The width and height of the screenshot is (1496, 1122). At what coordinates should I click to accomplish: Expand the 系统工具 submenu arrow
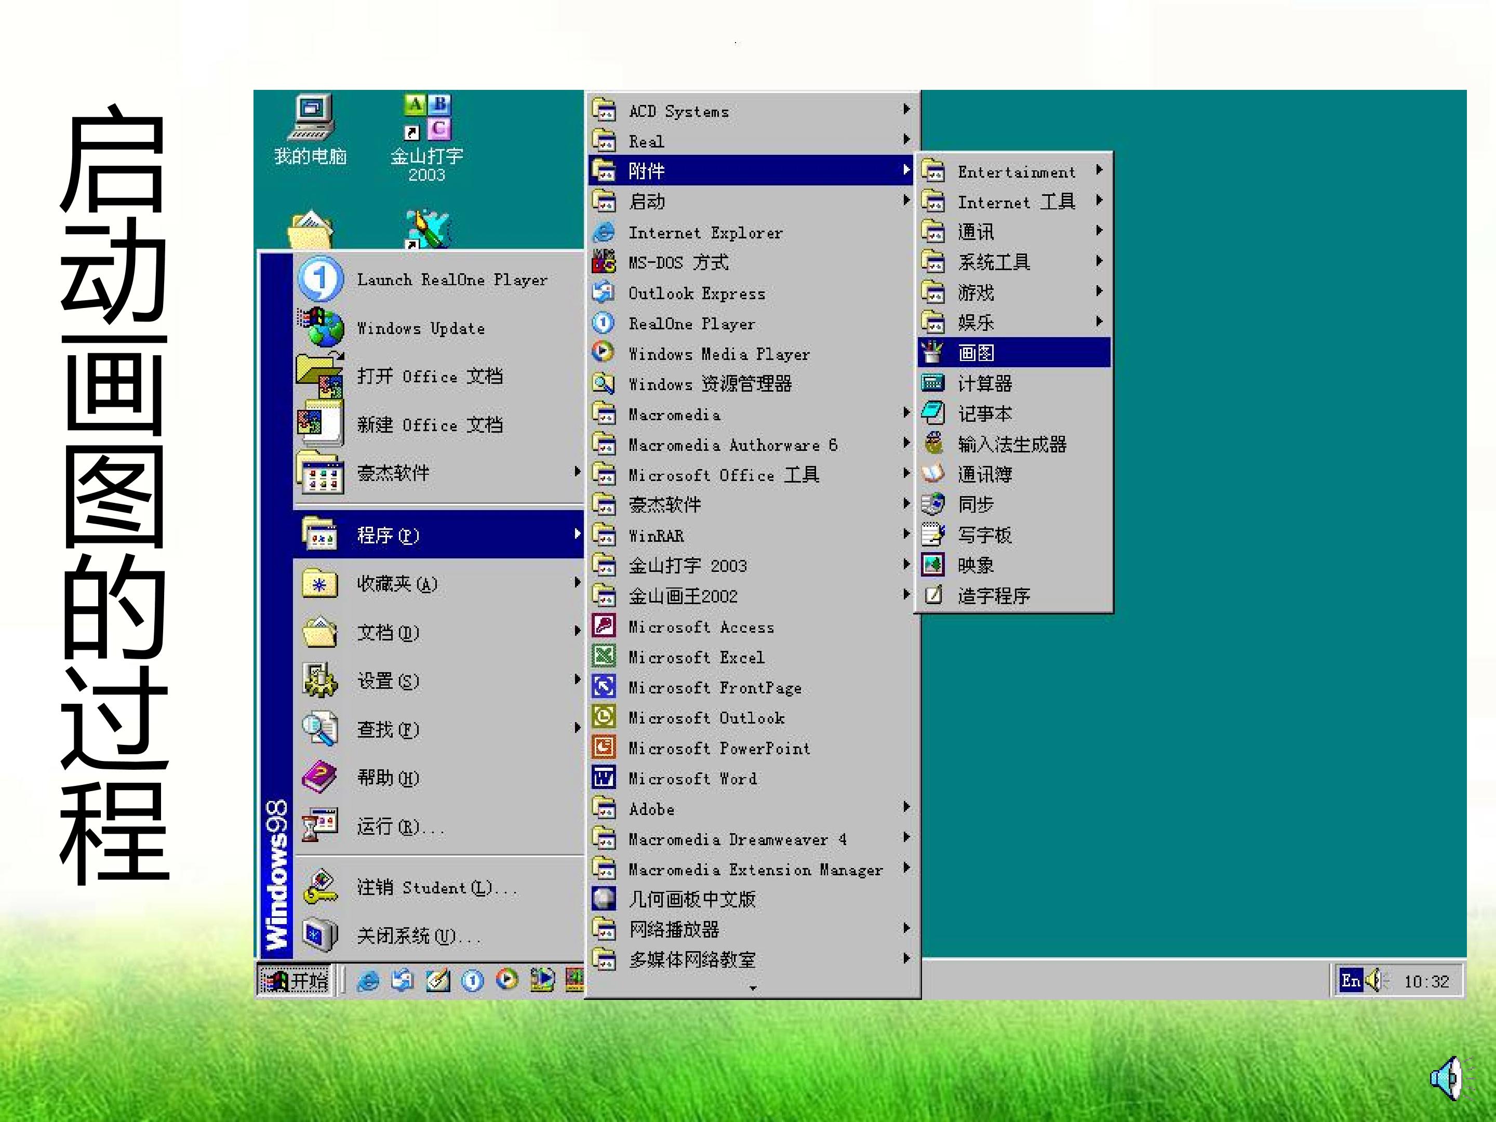(1098, 261)
